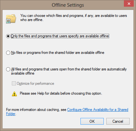Image resolution: width=136 pixels, height=131 pixels.
Task: Click the For more information about caching text
Action: tap(36, 110)
